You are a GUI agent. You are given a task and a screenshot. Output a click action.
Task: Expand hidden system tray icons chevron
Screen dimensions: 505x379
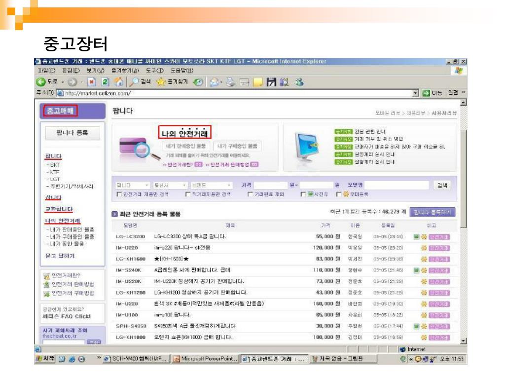coord(411,359)
